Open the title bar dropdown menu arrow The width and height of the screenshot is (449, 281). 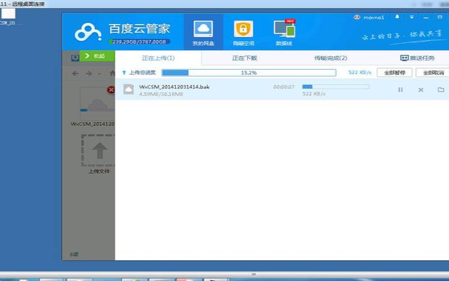412,17
